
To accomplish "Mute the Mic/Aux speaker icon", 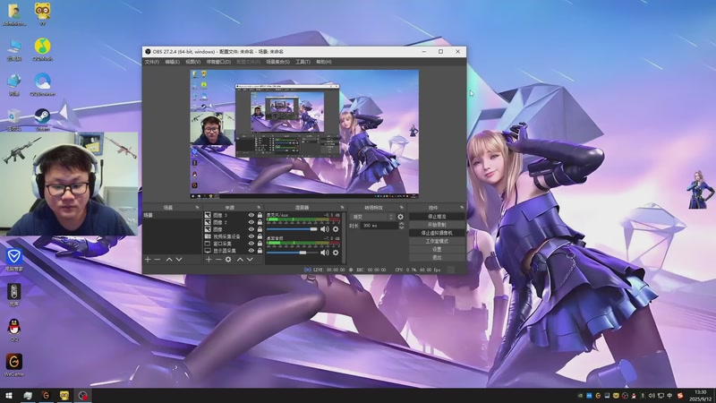I will [x=324, y=229].
